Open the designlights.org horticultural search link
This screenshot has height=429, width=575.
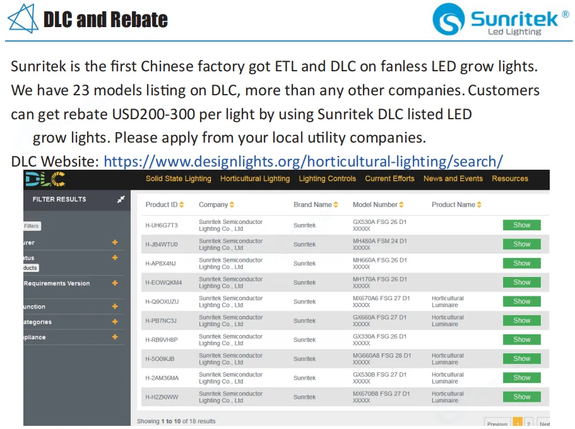coord(303,162)
